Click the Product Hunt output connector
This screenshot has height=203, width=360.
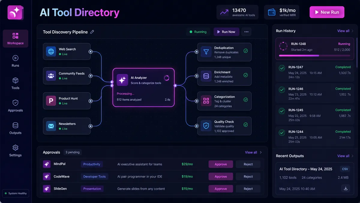[90, 101]
